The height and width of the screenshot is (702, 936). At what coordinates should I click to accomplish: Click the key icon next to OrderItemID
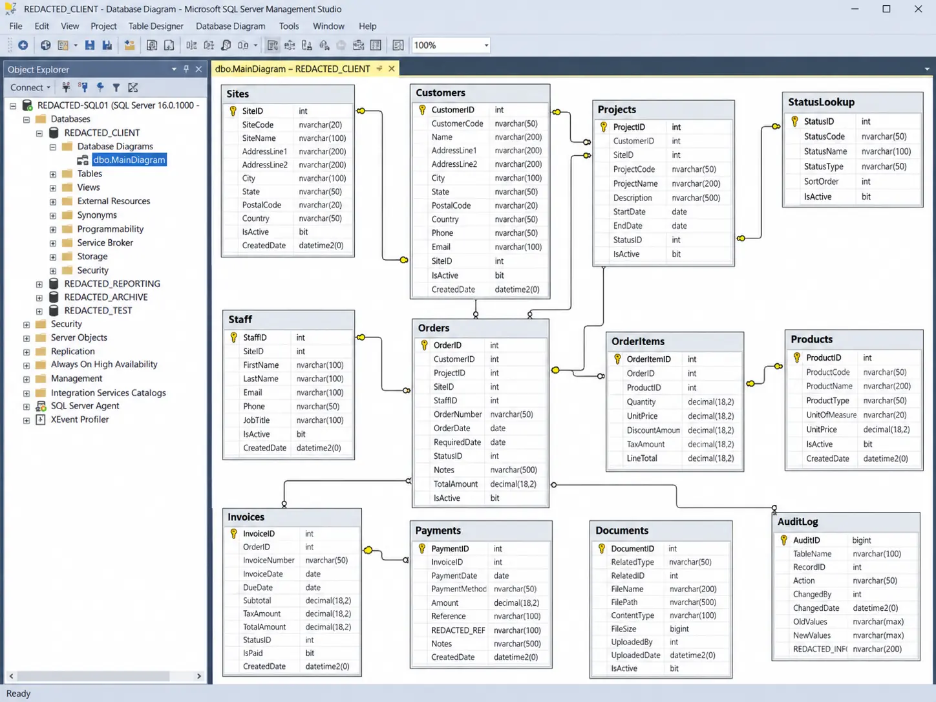point(617,359)
